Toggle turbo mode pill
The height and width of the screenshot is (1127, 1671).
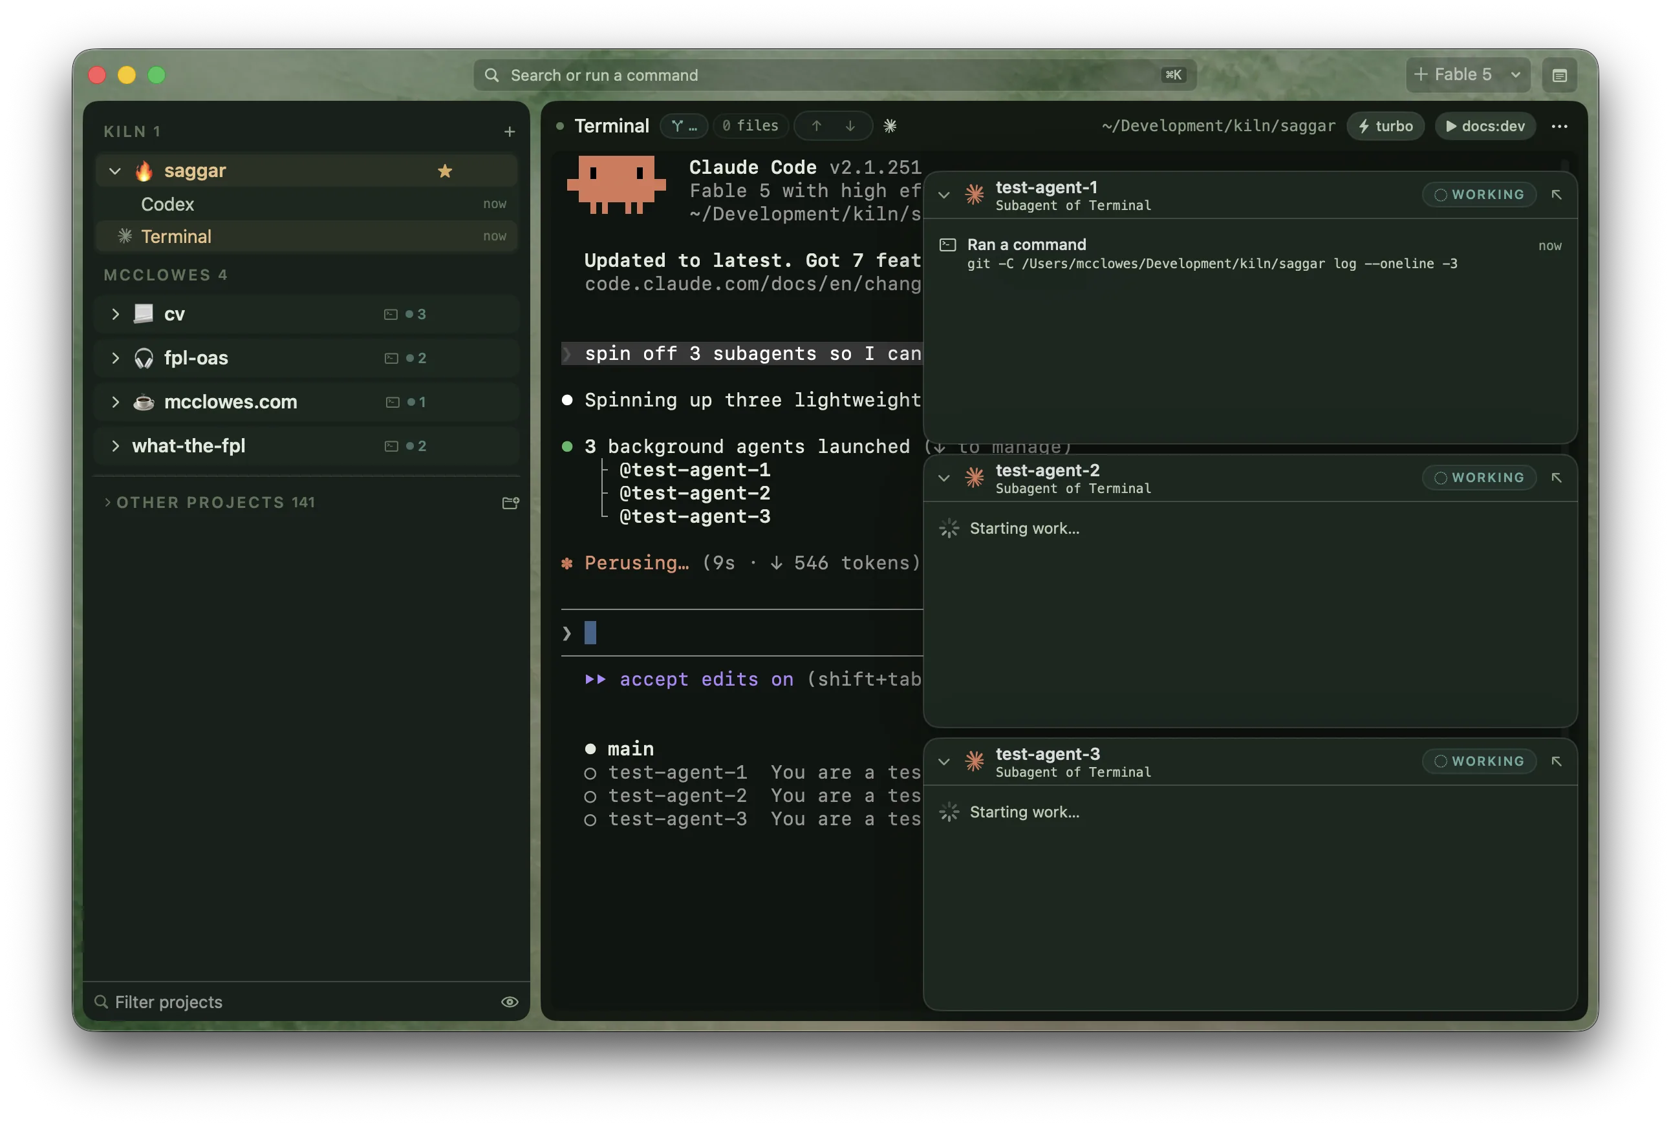(x=1385, y=127)
